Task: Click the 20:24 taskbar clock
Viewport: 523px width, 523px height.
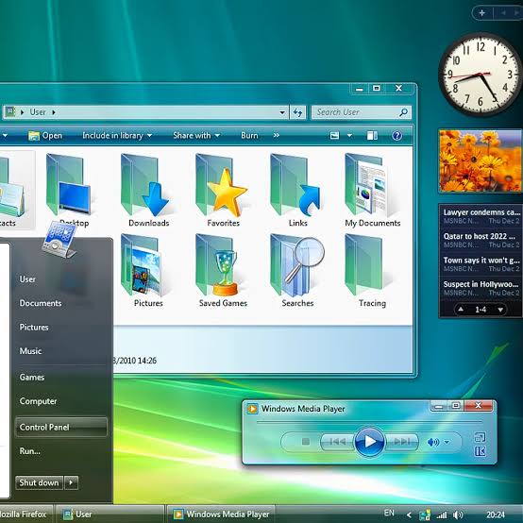Action: 496,515
